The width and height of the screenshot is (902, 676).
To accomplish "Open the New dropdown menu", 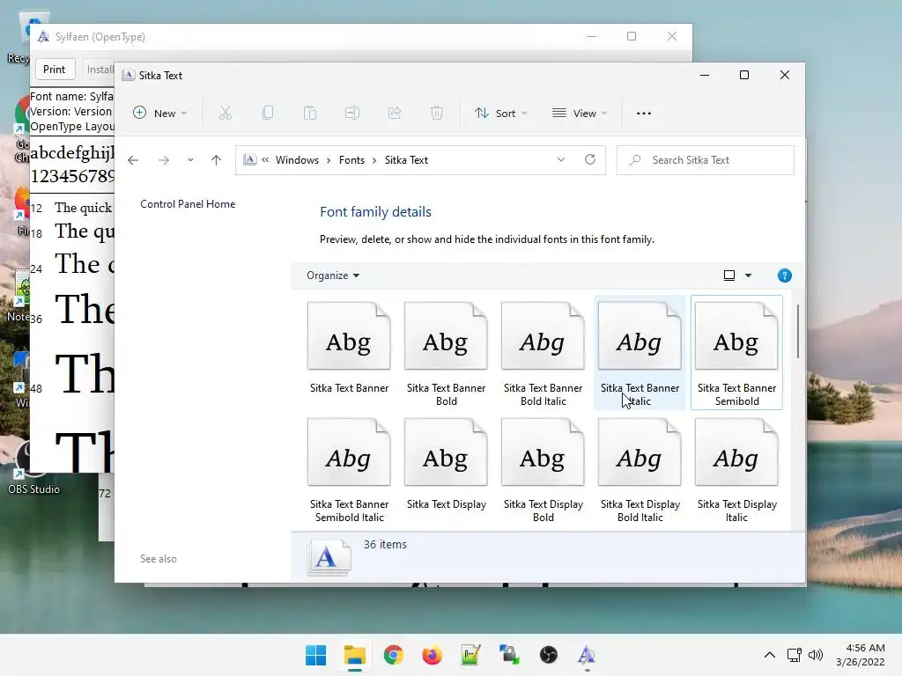I will pyautogui.click(x=160, y=114).
